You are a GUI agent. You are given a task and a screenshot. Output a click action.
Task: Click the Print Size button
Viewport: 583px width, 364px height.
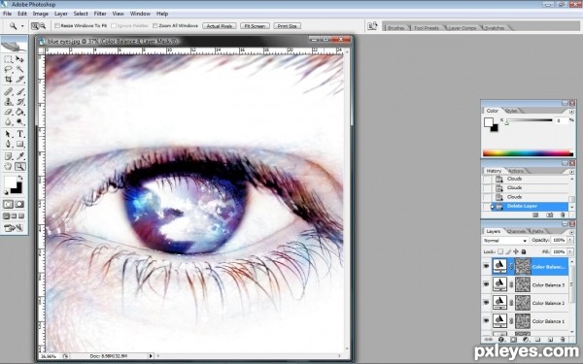click(x=287, y=26)
